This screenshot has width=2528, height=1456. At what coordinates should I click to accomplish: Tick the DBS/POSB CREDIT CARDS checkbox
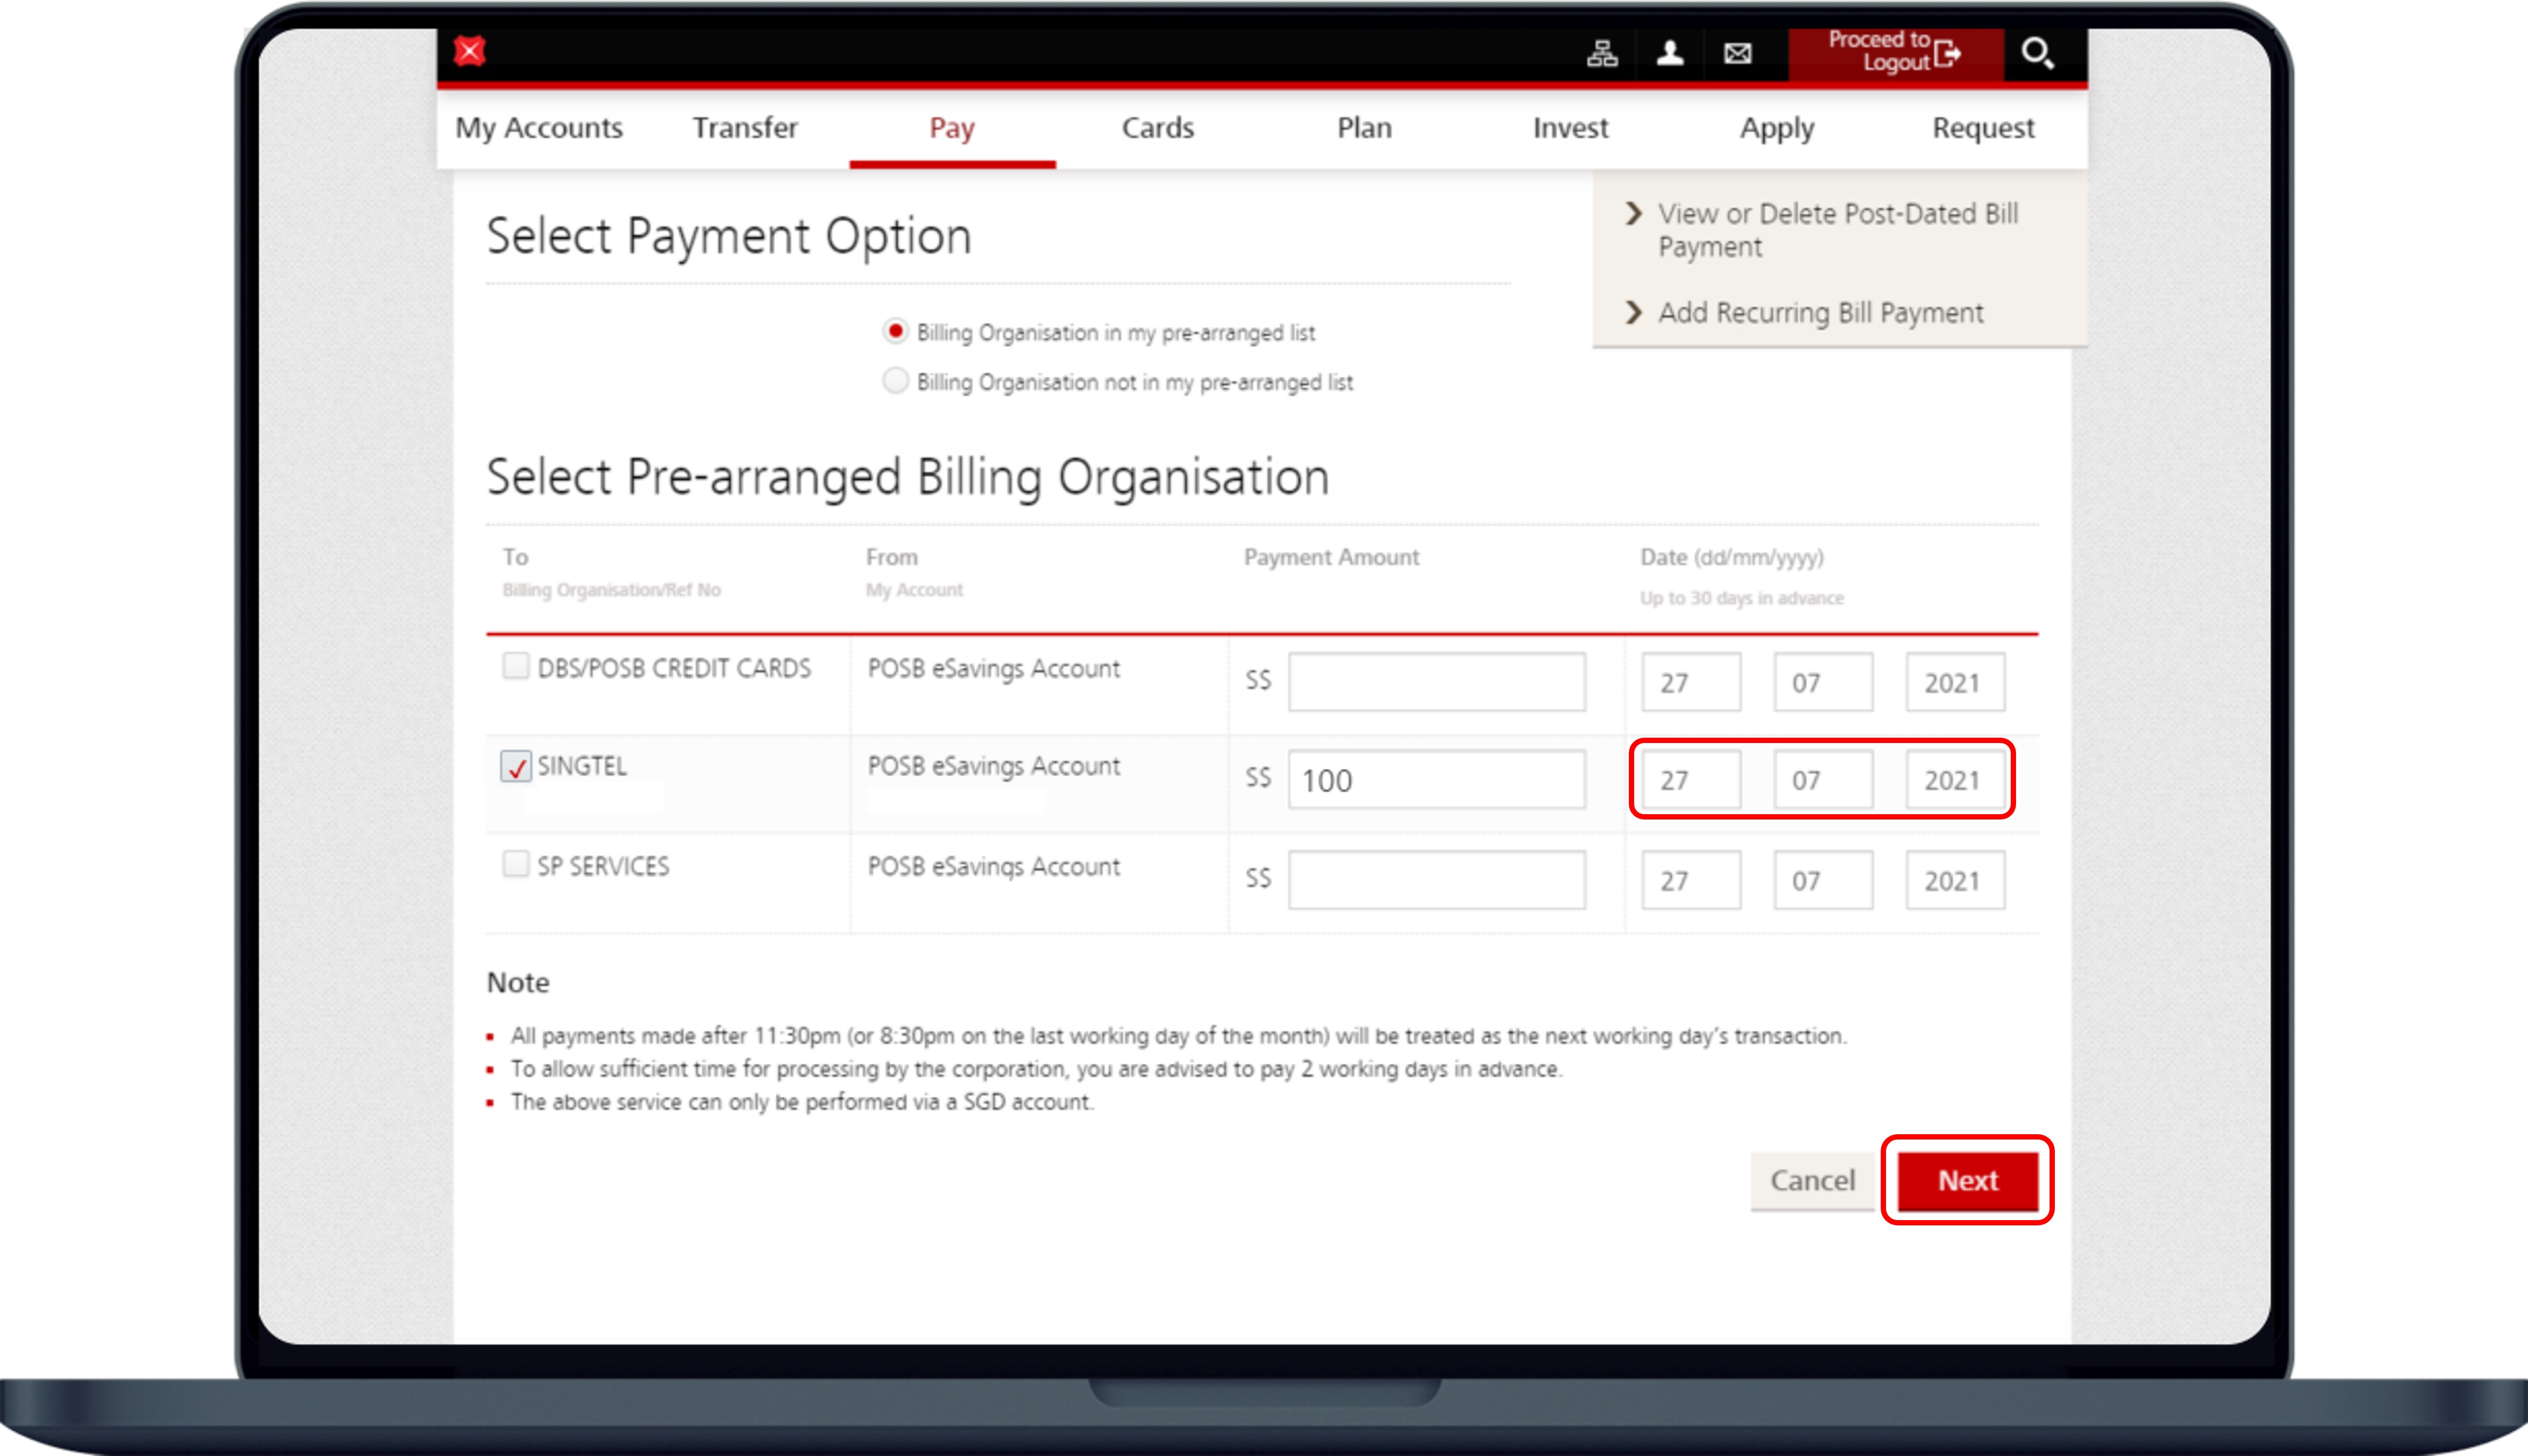(x=516, y=666)
